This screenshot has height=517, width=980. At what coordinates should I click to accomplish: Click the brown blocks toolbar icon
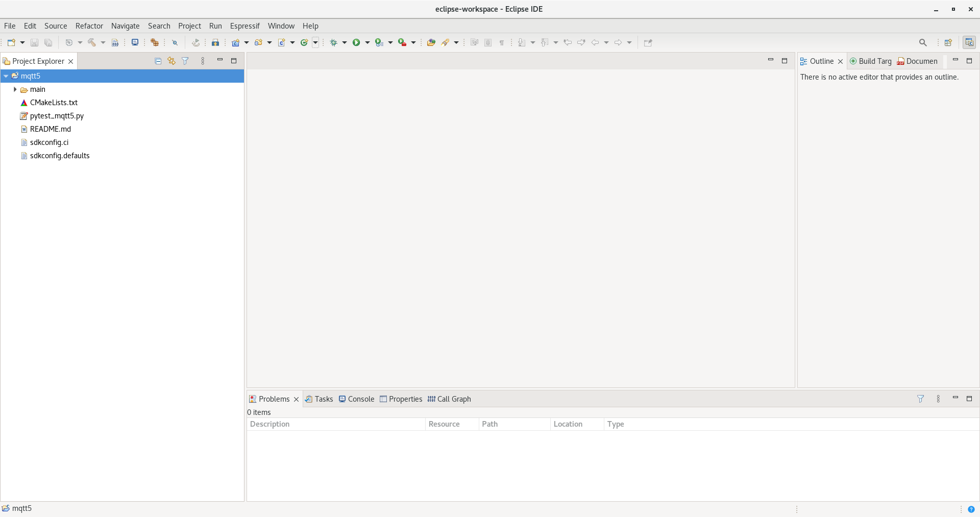point(155,43)
